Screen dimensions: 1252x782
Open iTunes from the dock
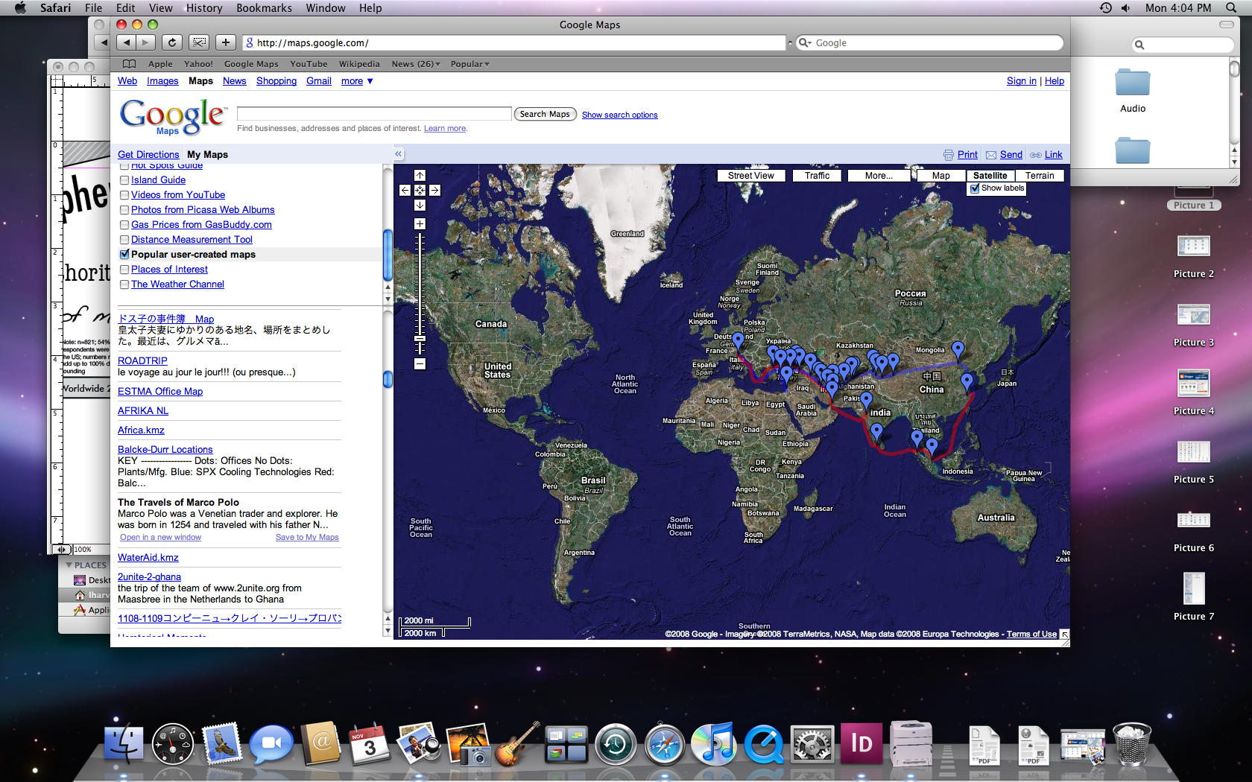point(713,744)
